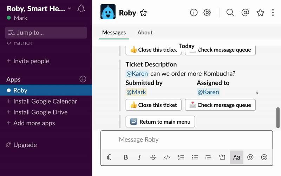This screenshot has height=176, width=281.
Task: Open the emoji picker
Action: pyautogui.click(x=264, y=157)
